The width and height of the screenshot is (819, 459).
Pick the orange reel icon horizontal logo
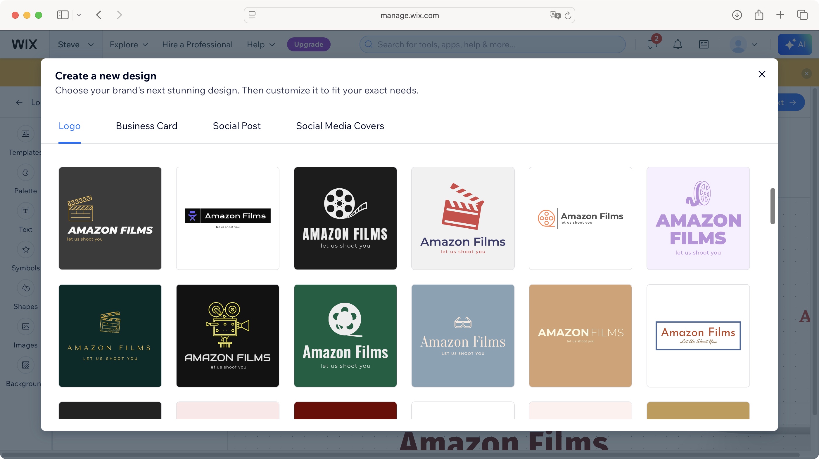580,218
